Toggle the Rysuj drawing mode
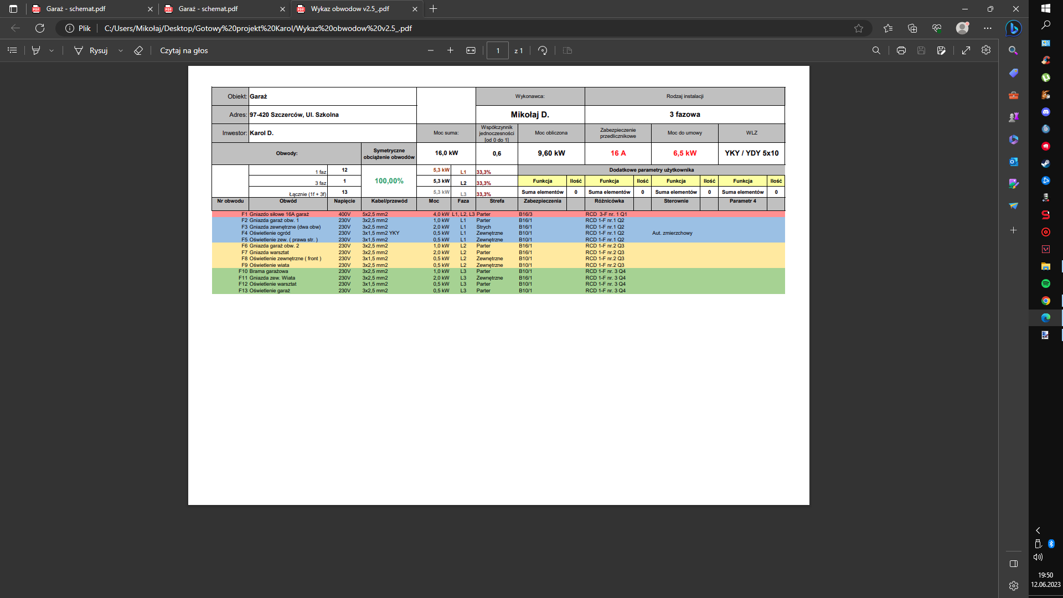 [x=91, y=50]
